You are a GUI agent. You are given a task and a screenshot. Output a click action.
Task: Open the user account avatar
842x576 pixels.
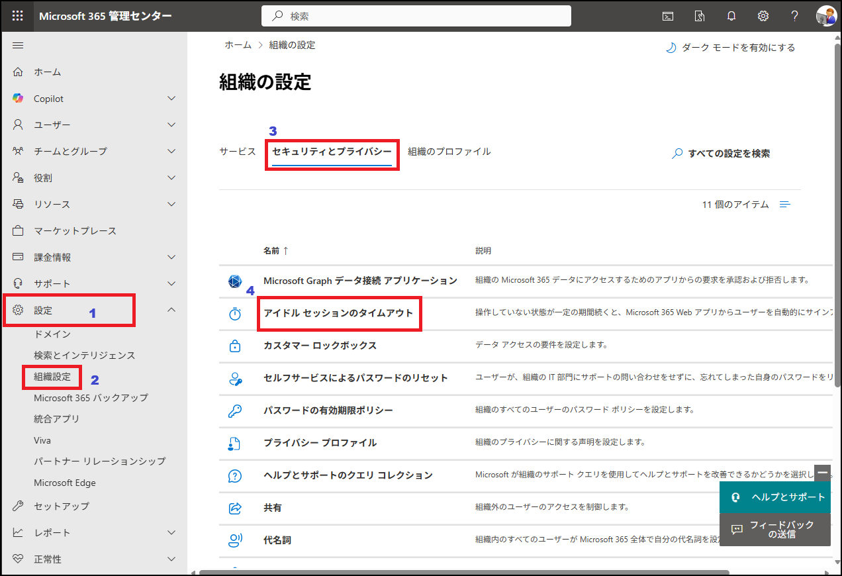click(826, 16)
